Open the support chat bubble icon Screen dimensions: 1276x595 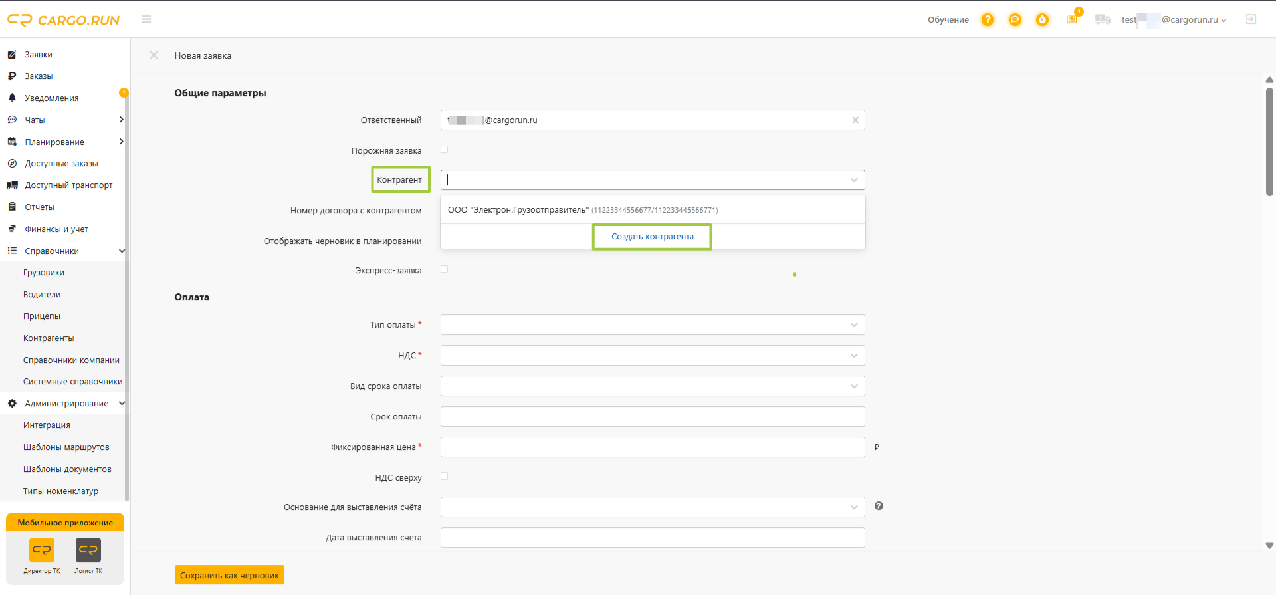pyautogui.click(x=1015, y=19)
